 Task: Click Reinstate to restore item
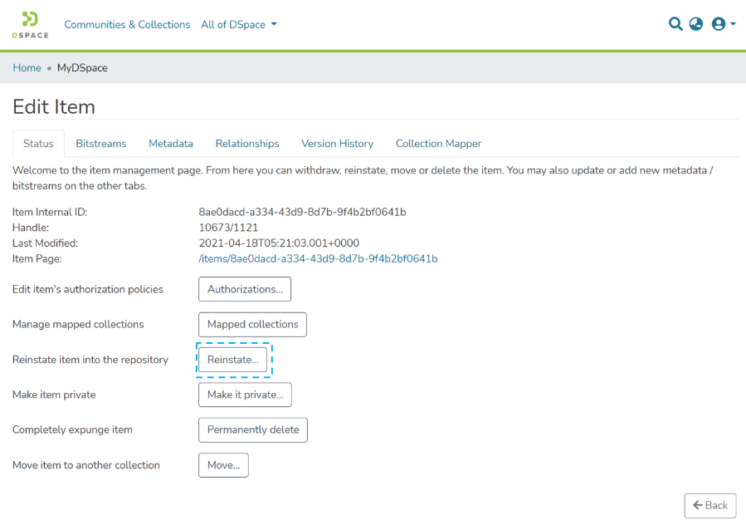click(233, 360)
